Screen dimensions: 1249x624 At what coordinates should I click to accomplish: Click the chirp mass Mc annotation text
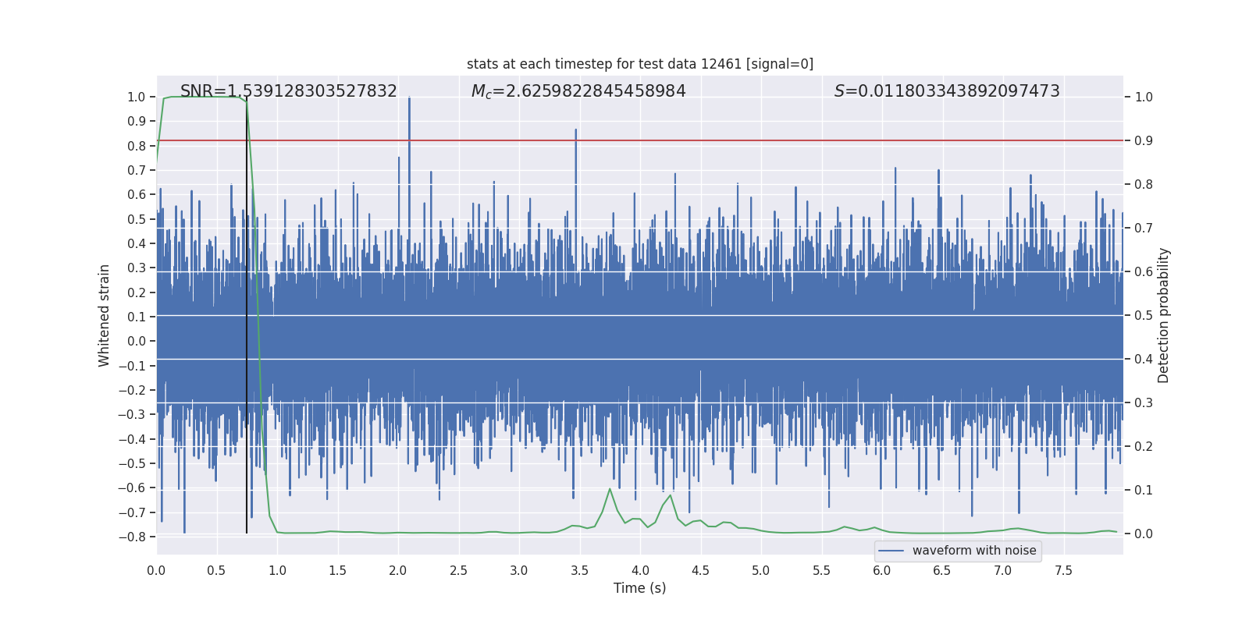(x=578, y=91)
